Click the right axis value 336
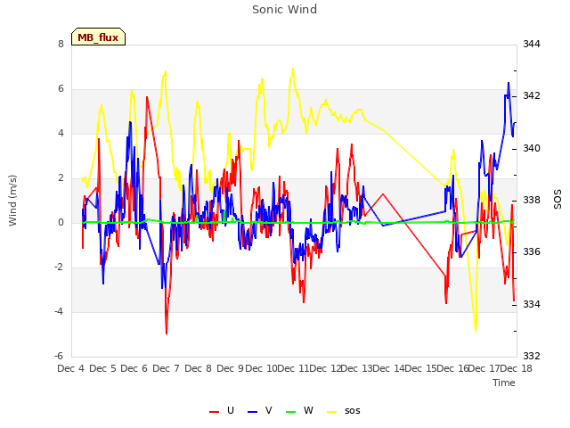The image size is (570, 428). 532,251
